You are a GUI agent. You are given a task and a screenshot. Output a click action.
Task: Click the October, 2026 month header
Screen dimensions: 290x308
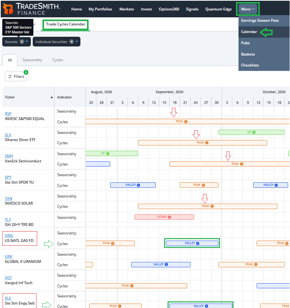coord(274,92)
